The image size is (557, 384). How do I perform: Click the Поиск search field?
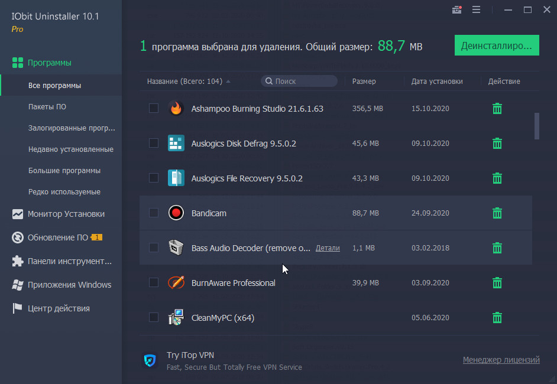tap(299, 82)
